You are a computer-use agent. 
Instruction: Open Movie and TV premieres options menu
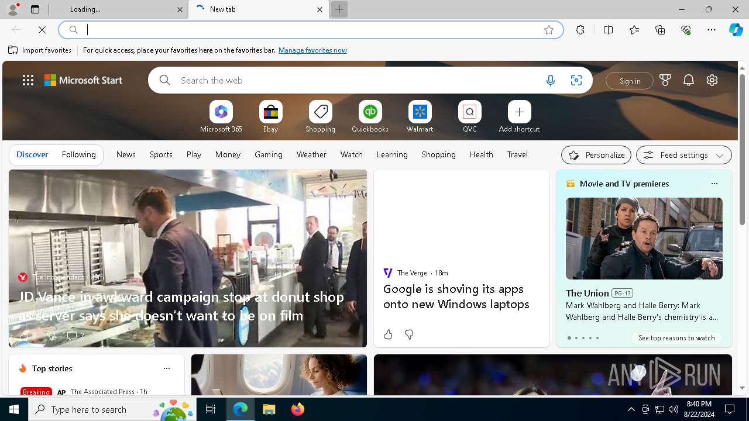click(x=714, y=184)
